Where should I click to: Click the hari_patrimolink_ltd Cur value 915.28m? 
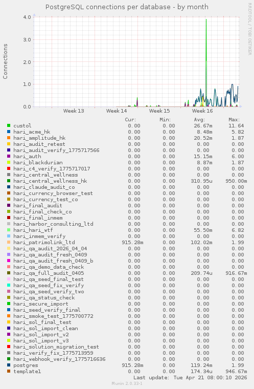[x=132, y=243]
